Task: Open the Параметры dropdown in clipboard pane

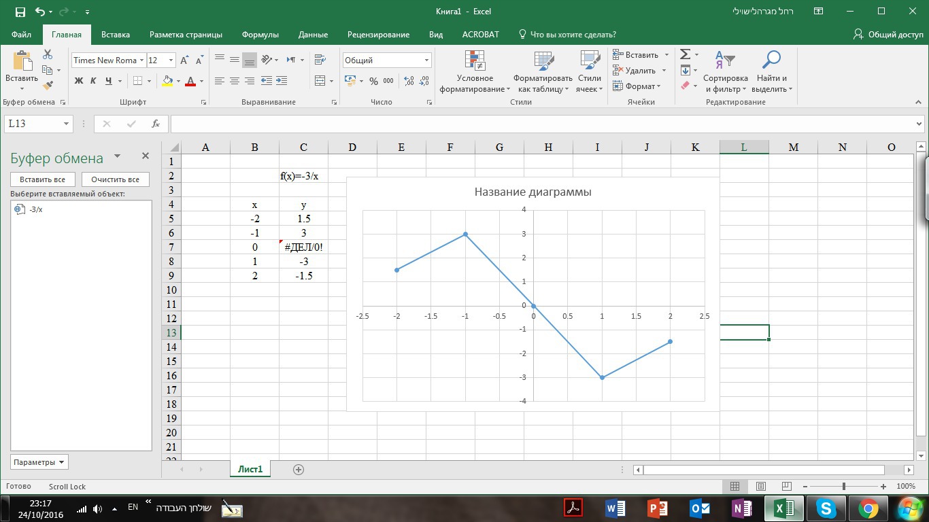Action: (x=39, y=462)
